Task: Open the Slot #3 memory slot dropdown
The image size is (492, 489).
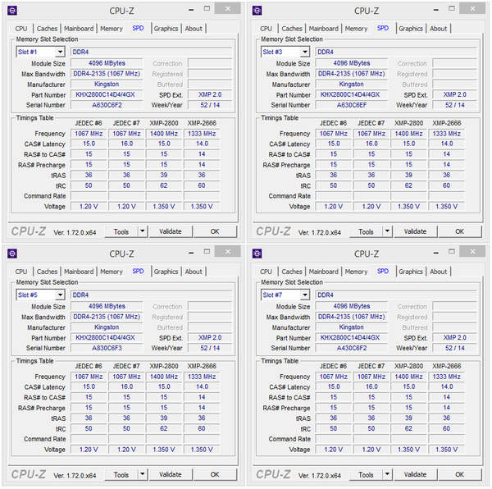Action: 305,52
